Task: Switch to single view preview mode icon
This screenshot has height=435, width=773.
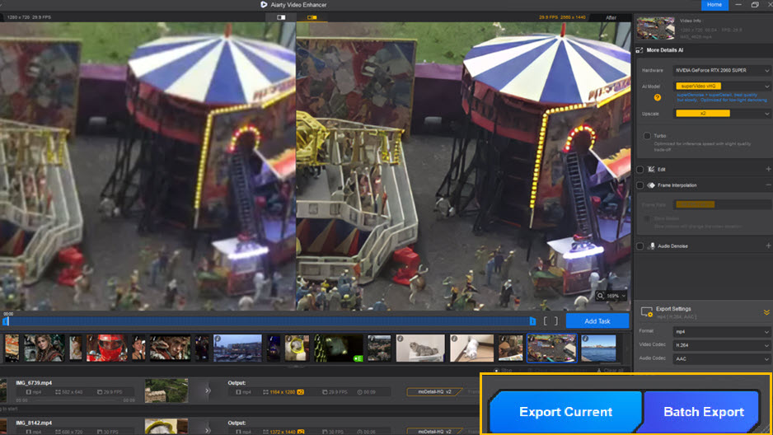Action: coord(281,17)
